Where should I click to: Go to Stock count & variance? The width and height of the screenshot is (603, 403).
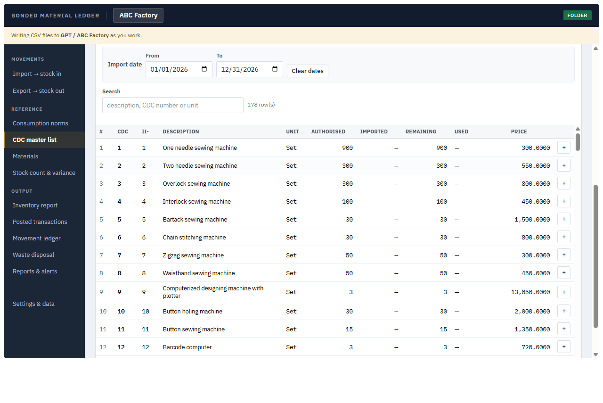click(x=44, y=173)
